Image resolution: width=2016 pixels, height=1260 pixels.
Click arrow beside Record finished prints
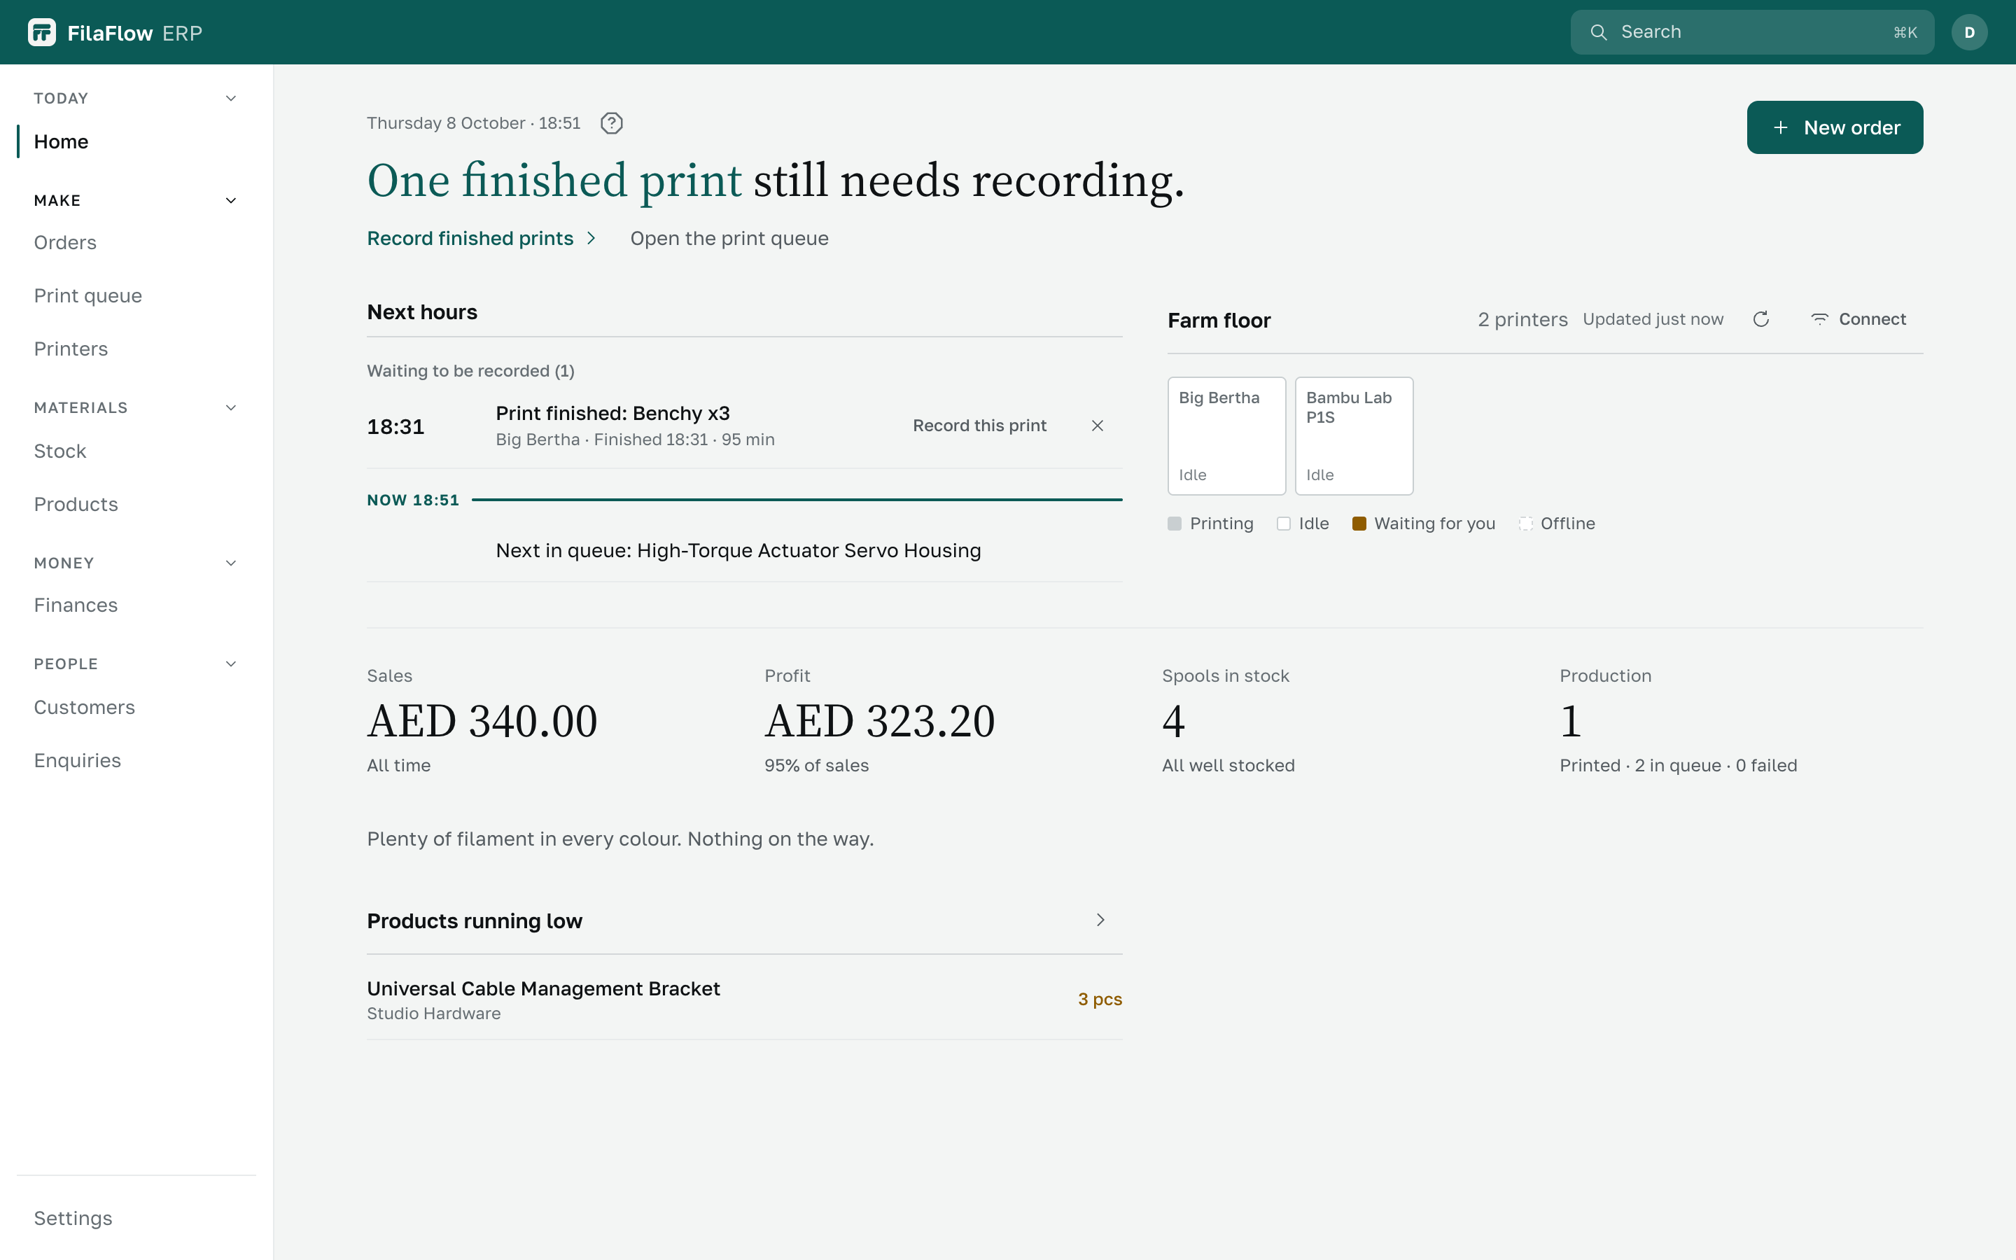point(591,238)
